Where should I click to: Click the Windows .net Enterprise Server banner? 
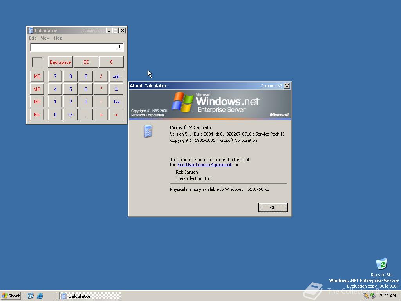tap(210, 104)
